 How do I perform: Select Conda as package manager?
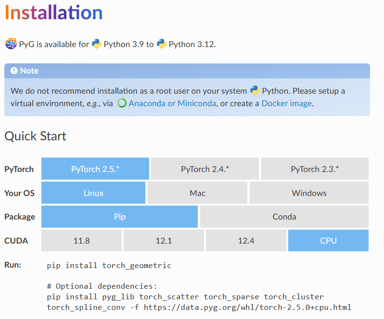284,217
